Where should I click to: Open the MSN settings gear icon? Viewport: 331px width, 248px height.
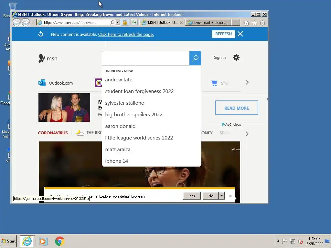click(x=236, y=57)
